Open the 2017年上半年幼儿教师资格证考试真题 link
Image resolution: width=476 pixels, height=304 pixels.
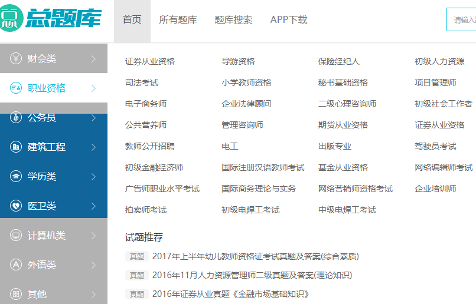coord(256,256)
